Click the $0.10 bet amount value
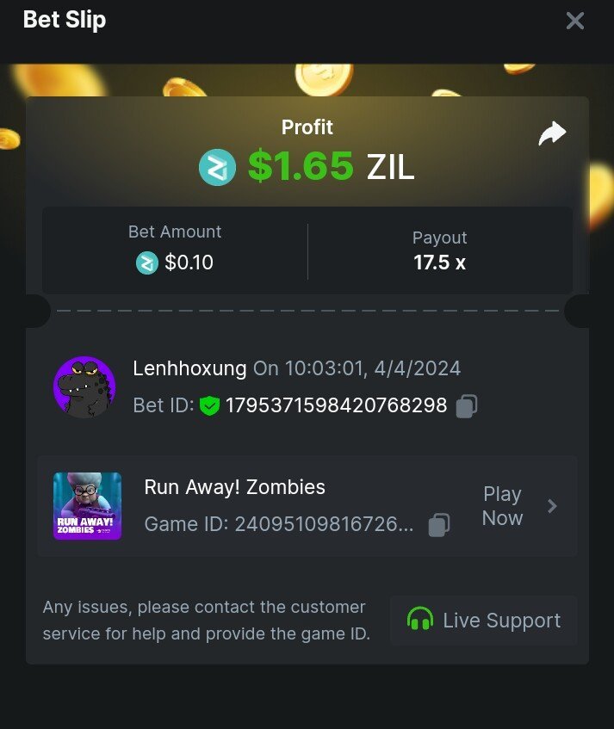This screenshot has height=729, width=614. [189, 263]
